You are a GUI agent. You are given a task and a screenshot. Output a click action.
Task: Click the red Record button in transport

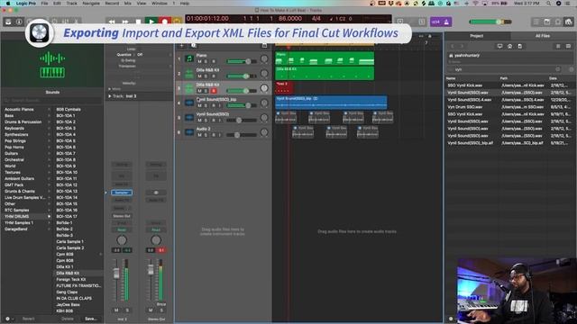tap(164, 22)
